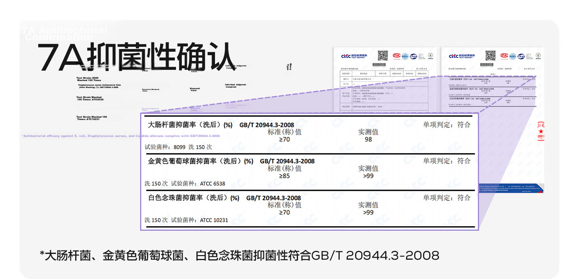Image resolution: width=579 pixels, height=279 pixels.
Task: Click "GB/T 20944.3-2008" in the 白色念珠菌 row
Action: [274, 198]
